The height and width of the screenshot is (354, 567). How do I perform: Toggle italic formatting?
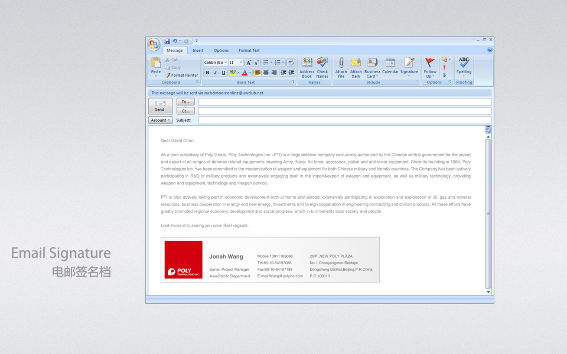click(x=215, y=73)
